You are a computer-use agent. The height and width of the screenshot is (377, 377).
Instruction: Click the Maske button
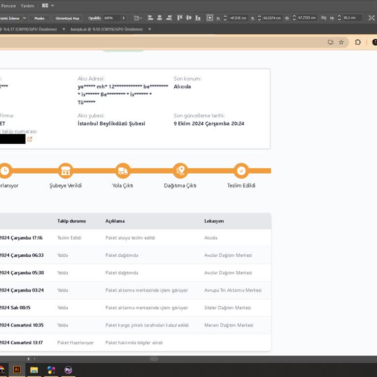coord(39,18)
